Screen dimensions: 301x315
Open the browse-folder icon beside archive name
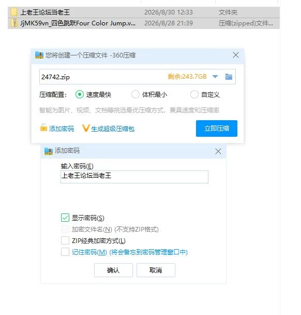[229, 77]
